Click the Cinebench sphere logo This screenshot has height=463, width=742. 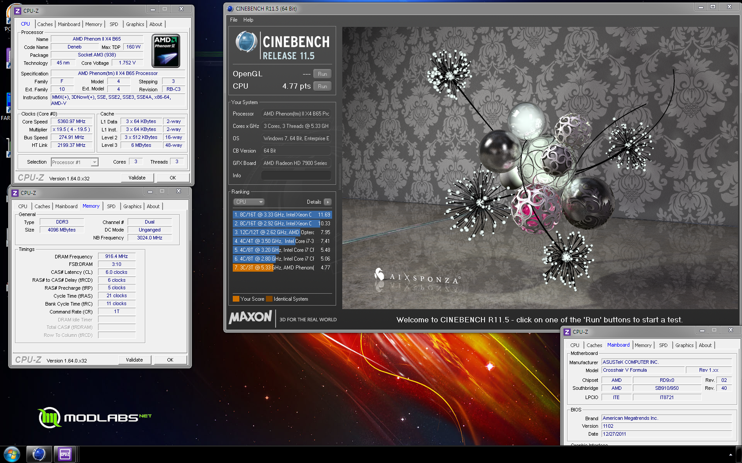click(246, 42)
